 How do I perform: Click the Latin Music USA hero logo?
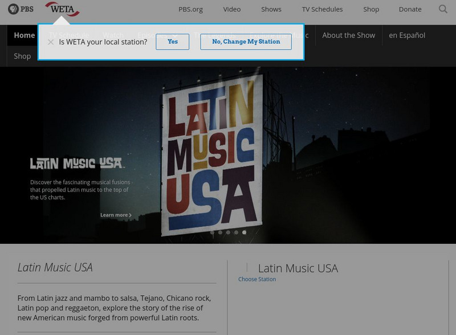(x=78, y=164)
